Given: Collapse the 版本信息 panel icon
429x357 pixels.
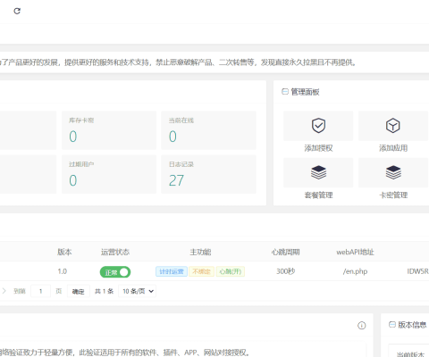Looking at the screenshot, I should pyautogui.click(x=392, y=324).
